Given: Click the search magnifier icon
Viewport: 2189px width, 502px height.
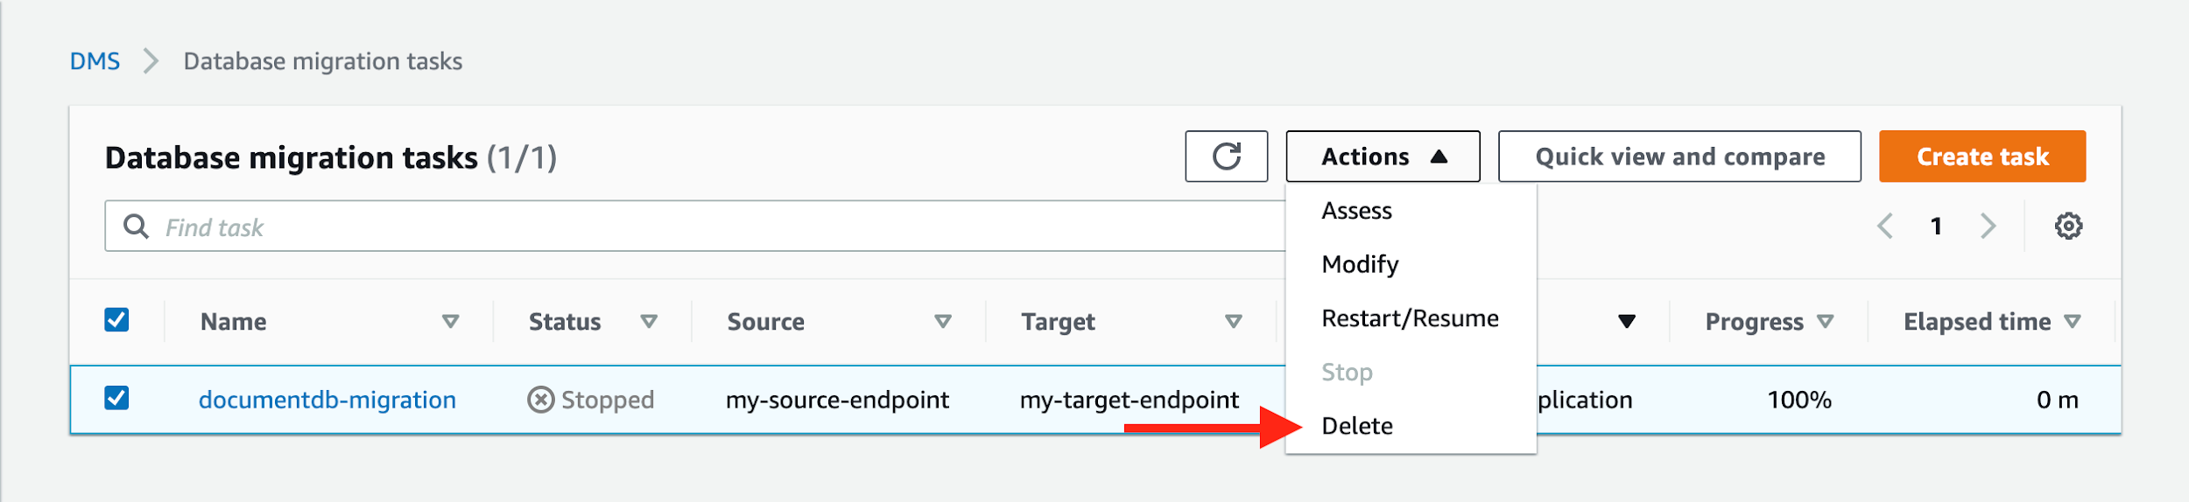Looking at the screenshot, I should [x=136, y=227].
